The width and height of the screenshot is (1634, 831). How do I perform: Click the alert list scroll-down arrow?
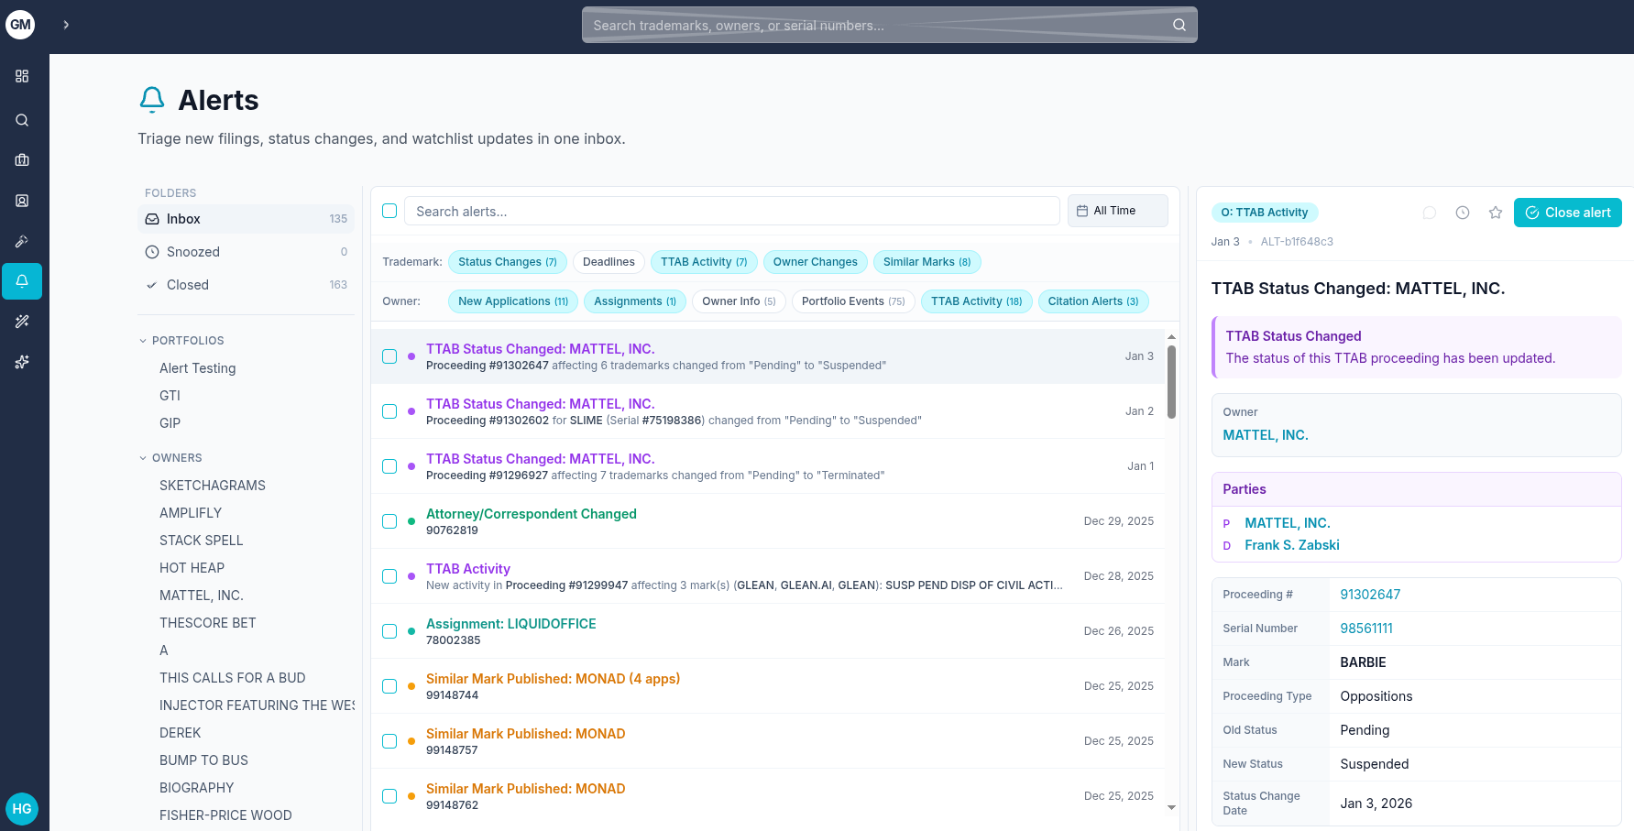[x=1171, y=808]
